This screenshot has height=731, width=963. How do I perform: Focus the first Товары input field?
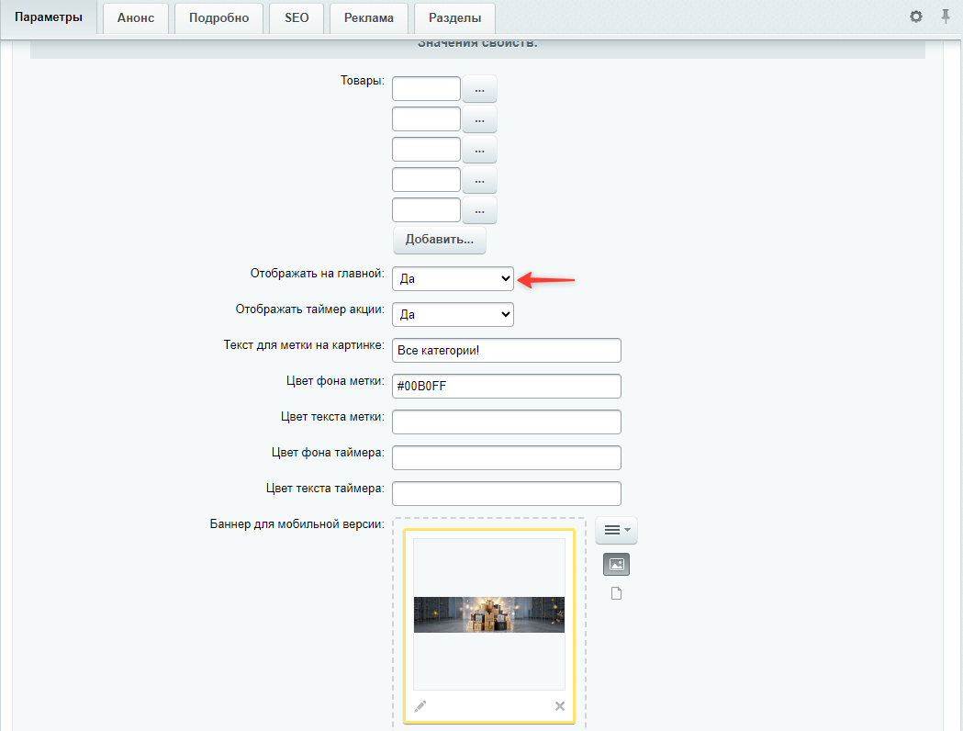pyautogui.click(x=426, y=88)
